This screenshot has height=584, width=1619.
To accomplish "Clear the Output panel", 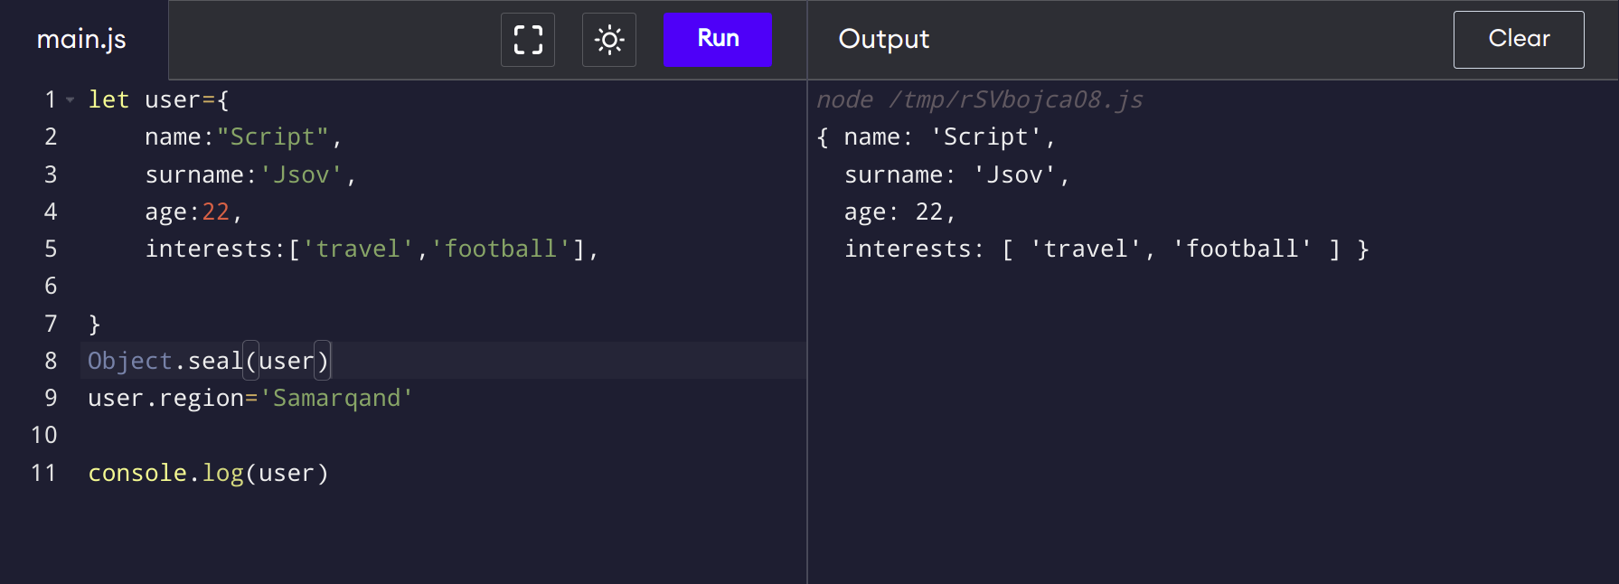I will 1518,39.
